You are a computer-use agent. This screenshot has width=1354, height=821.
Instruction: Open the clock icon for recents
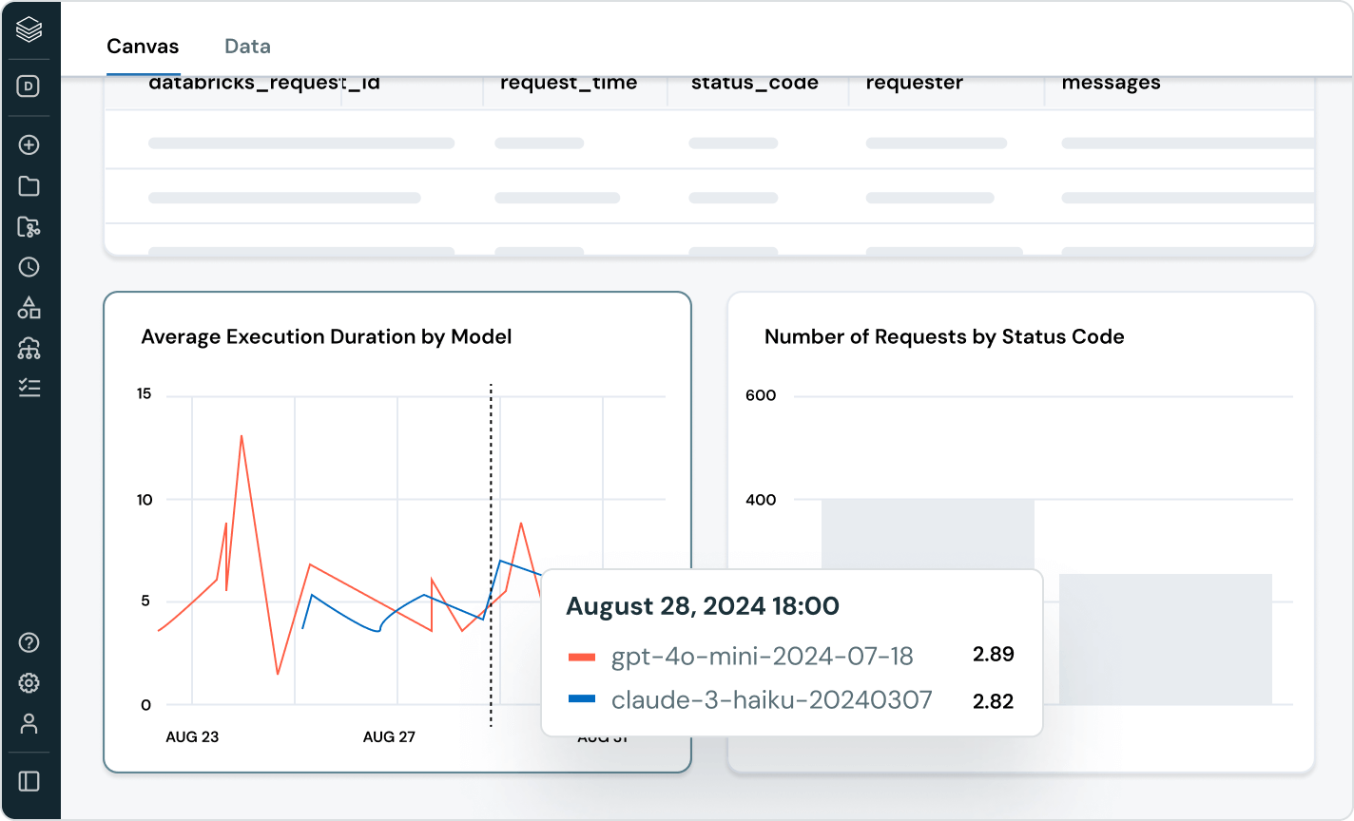pyautogui.click(x=29, y=267)
